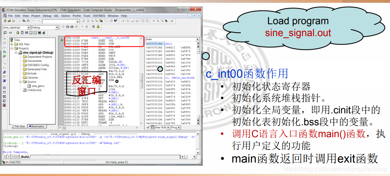Open the Debug configuration dropdown
The height and width of the screenshot is (176, 390).
[57, 27]
